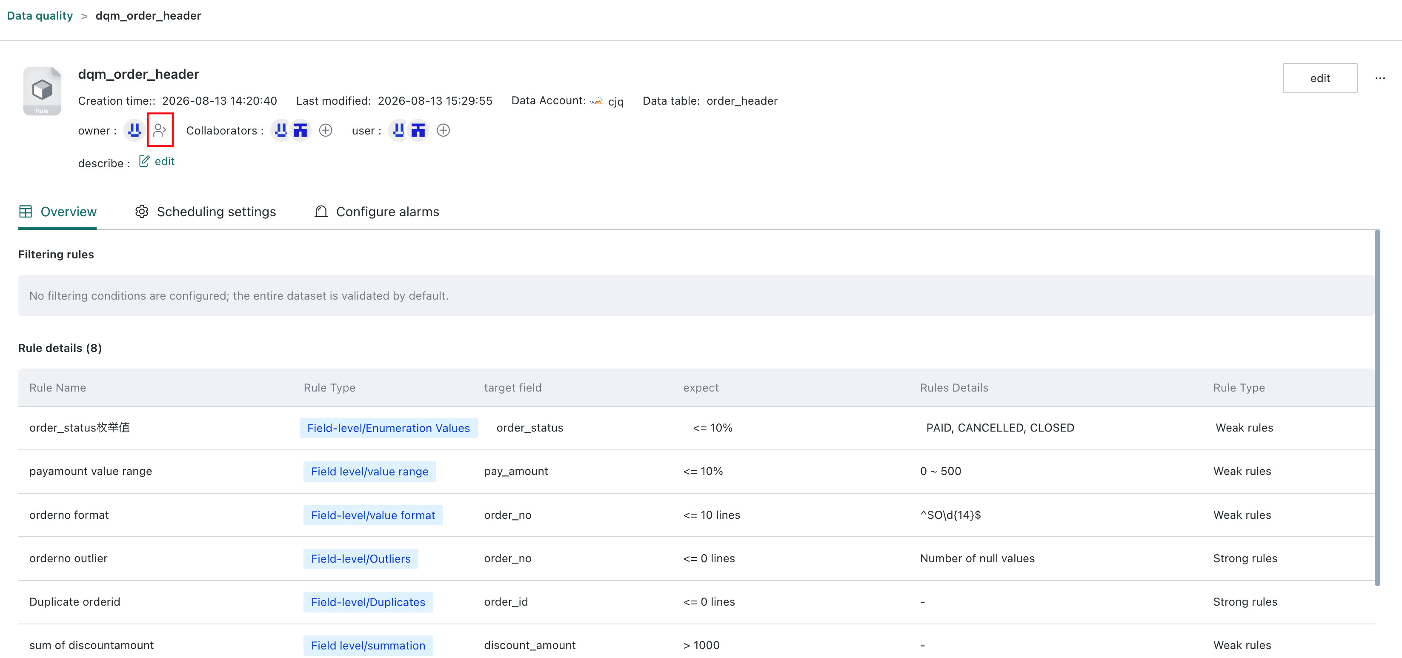Select the orderno format rule name
The image size is (1402, 658).
[x=69, y=515]
